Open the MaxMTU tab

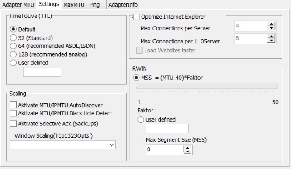click(x=74, y=5)
